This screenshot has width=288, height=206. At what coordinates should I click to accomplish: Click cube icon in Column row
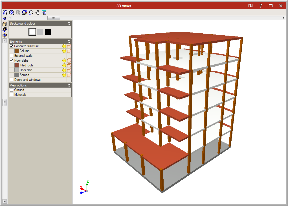(69, 51)
